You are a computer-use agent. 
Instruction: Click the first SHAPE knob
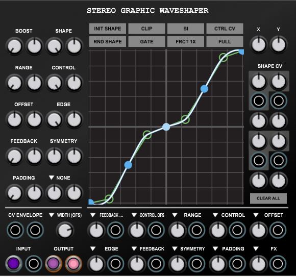pos(55,46)
